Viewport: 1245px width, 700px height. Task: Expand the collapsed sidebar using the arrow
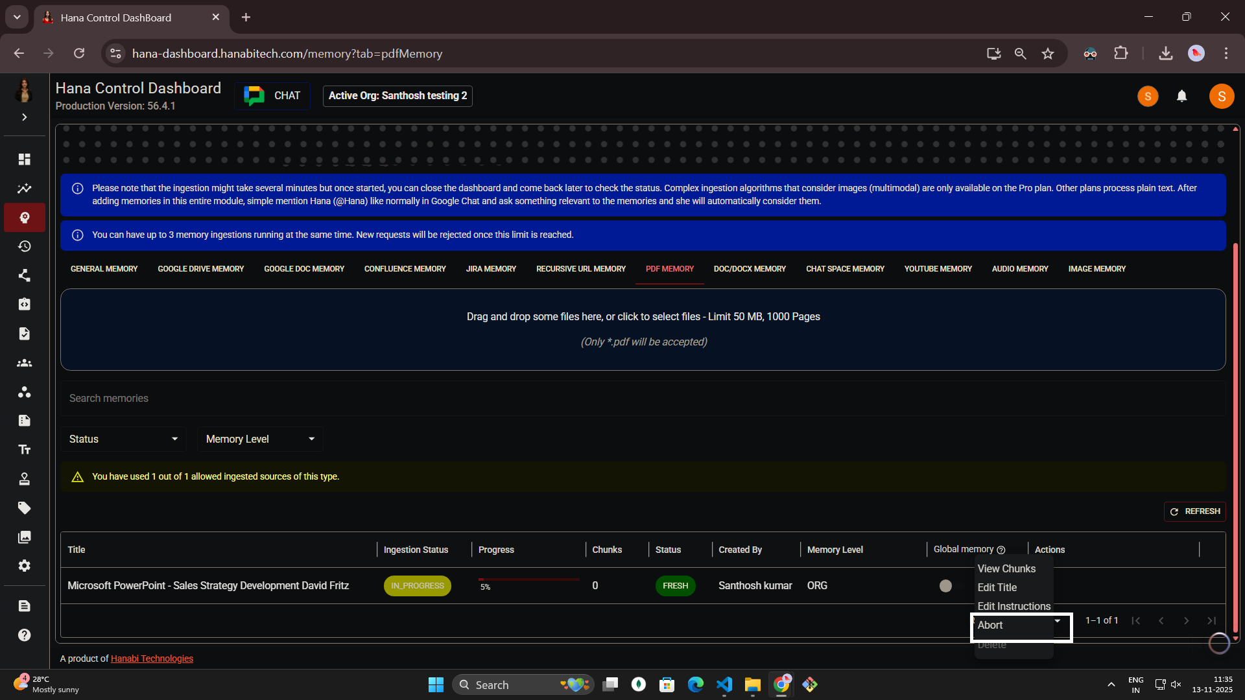coord(24,117)
